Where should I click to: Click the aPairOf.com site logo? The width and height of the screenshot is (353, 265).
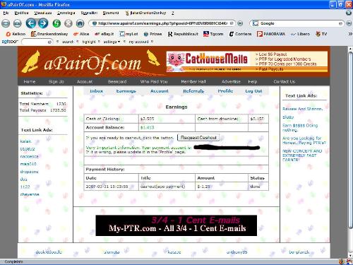tap(90, 62)
